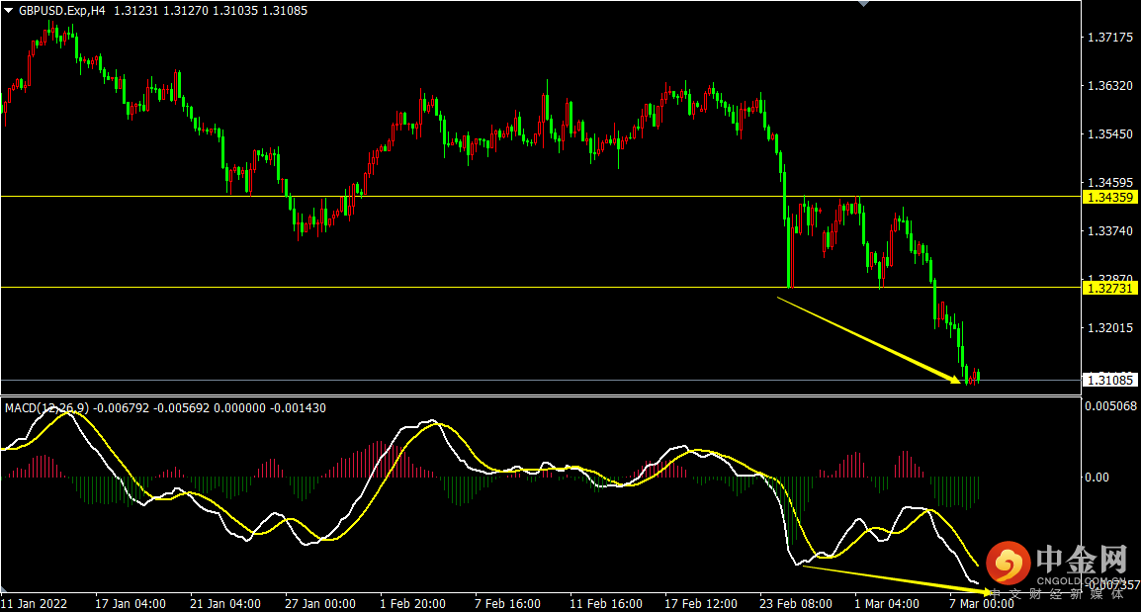Viewport: 1141px width, 612px height.
Task: Click the 1.33740 price axis value
Action: [x=1110, y=230]
